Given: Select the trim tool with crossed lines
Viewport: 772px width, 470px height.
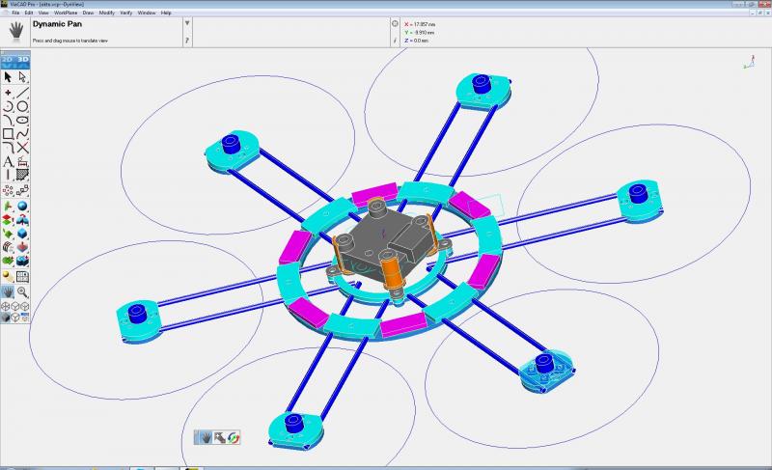Looking at the screenshot, I should point(22,148).
